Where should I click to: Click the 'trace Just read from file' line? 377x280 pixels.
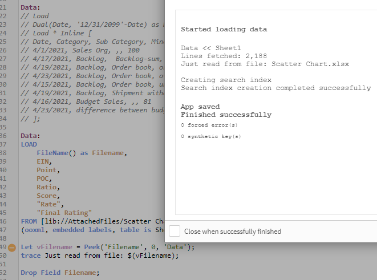(100, 255)
